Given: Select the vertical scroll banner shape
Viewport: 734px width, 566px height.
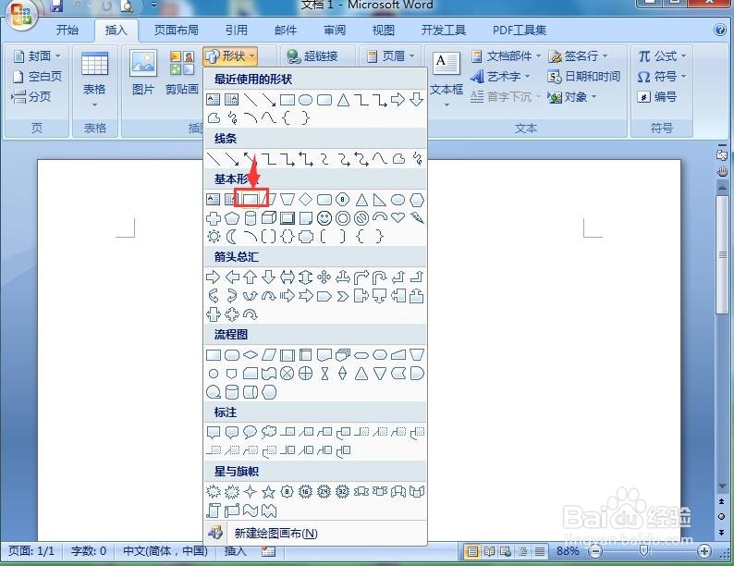Looking at the screenshot, I should tap(214, 511).
